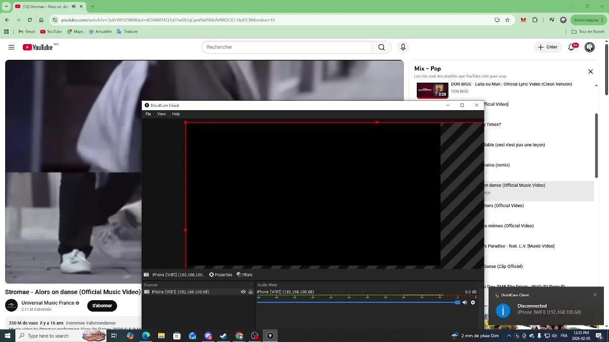Click the iPhone audio volume slider
Viewport: 609px width, 342px height.
coord(359,303)
